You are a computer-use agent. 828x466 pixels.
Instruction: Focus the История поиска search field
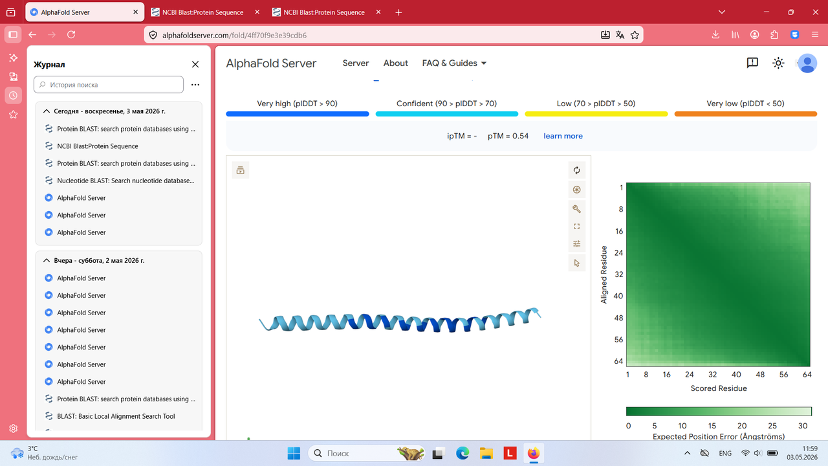(109, 85)
